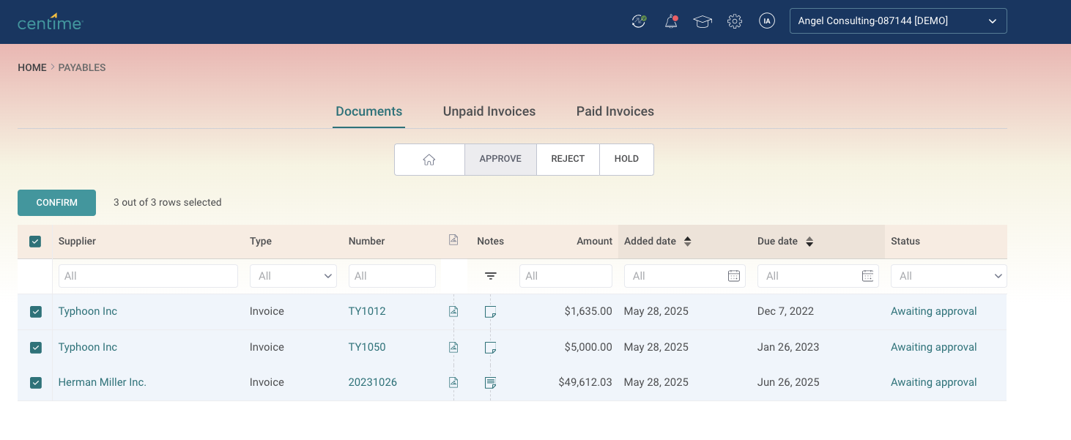Open note icon for TY1012 row

tap(491, 312)
